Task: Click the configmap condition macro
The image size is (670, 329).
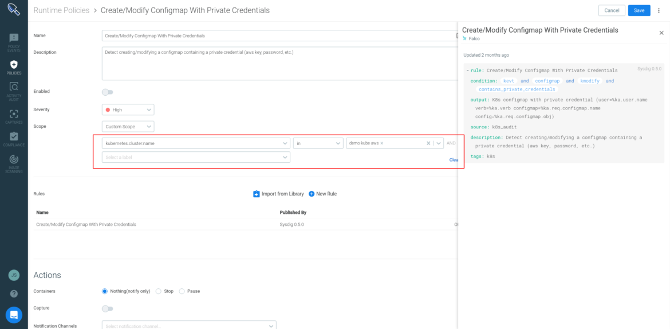Action: pos(547,81)
